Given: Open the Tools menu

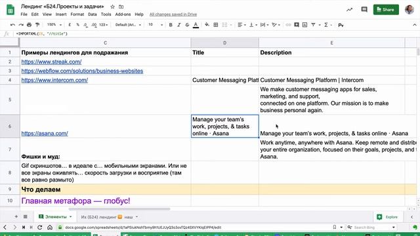Looking at the screenshot, I should click(x=106, y=14).
